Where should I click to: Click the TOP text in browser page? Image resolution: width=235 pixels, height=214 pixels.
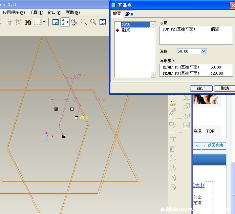(210, 131)
